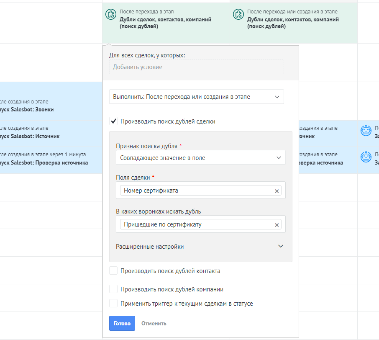Open 'Выполнить: После перехода или создания' dropdown
379x340 pixels.
point(196,97)
